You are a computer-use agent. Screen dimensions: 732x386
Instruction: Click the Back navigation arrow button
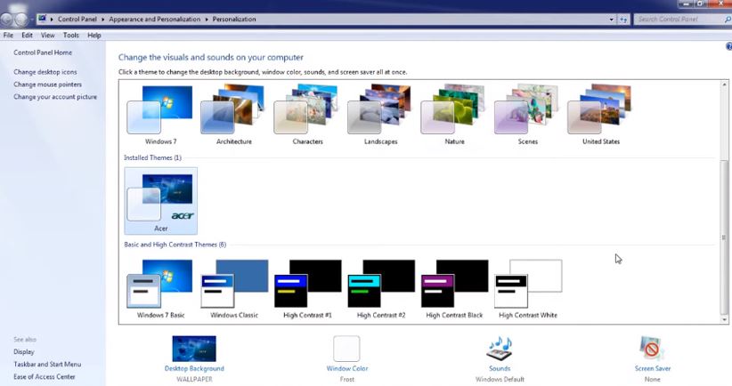tap(8, 19)
